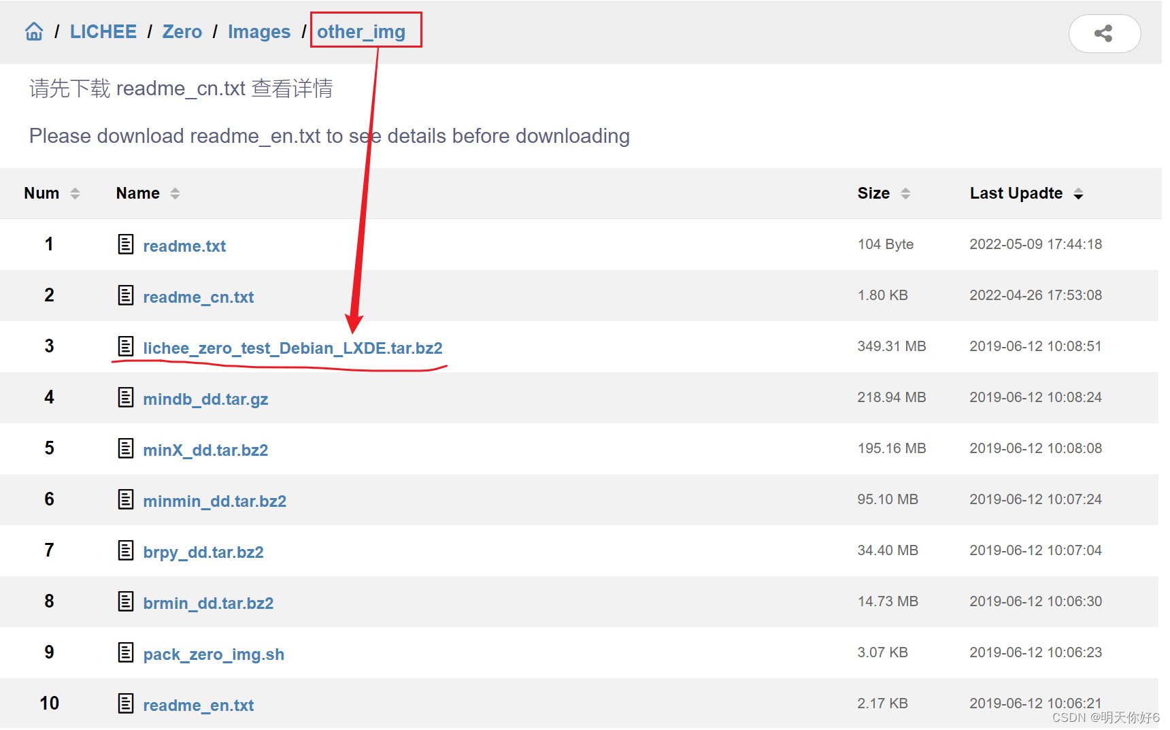Click file icon beside readme_en.txt

tap(126, 703)
